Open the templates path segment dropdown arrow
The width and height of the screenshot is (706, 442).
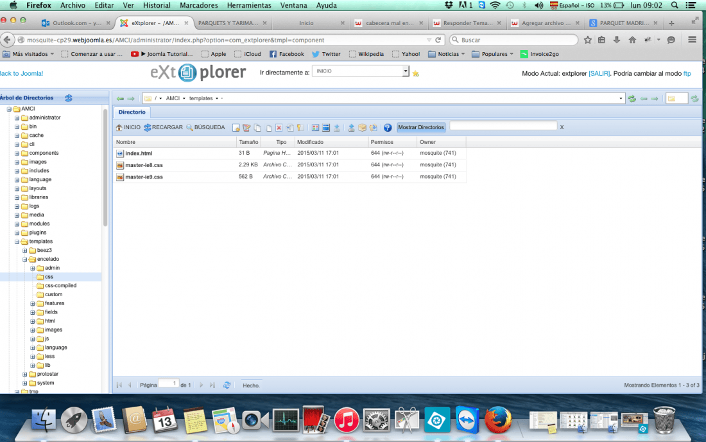coord(216,99)
